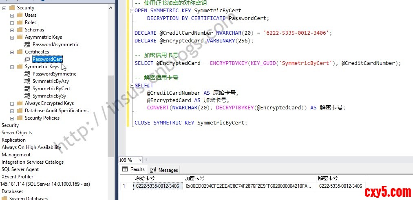The image size is (413, 200).
Task: Click the PasswordCert certificate icon
Action: coord(27,59)
